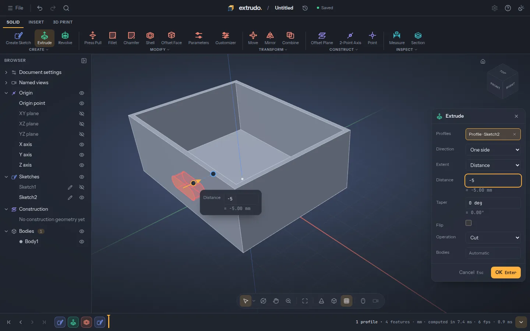Show the XY plane
Image resolution: width=530 pixels, height=331 pixels.
click(82, 114)
